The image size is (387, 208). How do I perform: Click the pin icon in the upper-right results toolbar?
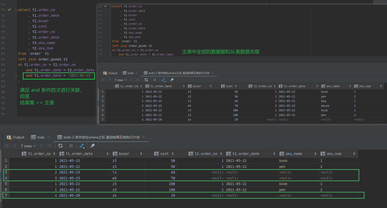coord(171,80)
